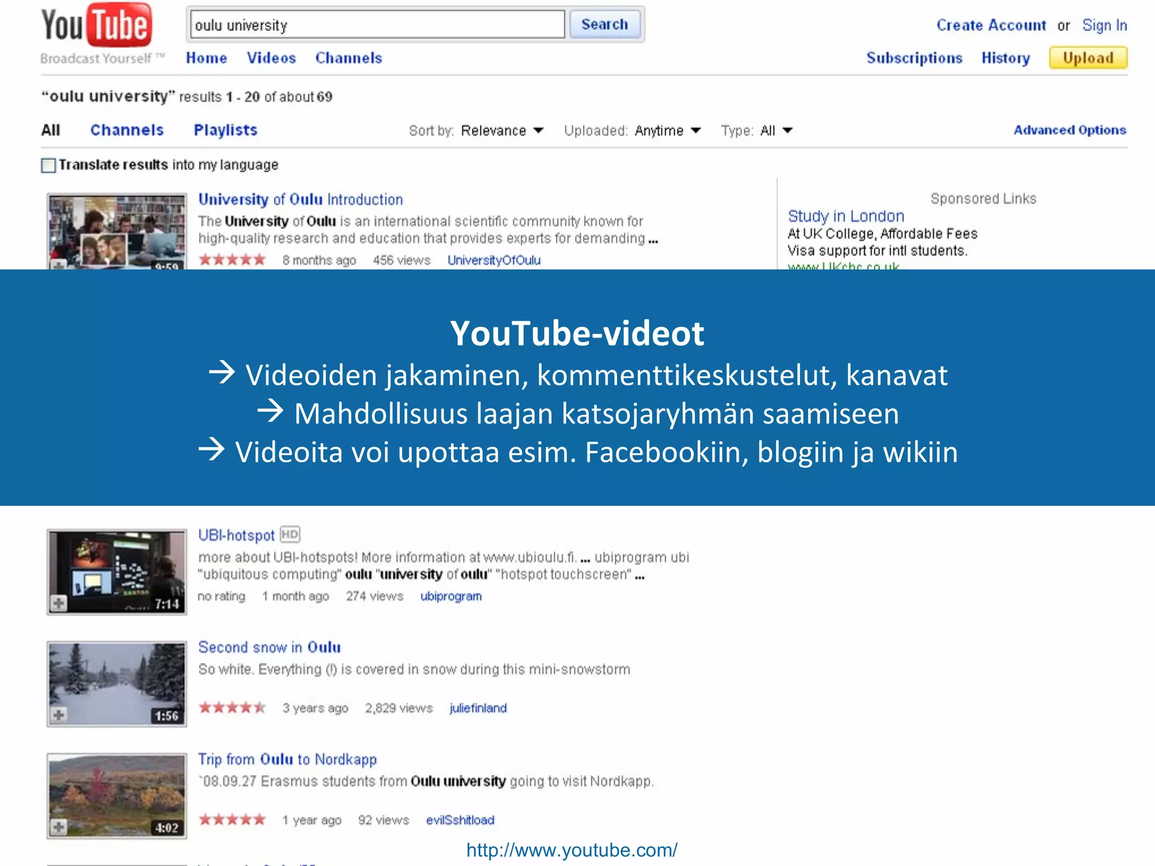The height and width of the screenshot is (866, 1155).
Task: Add Second snow in Oulu to queue plus icon
Action: (x=59, y=715)
